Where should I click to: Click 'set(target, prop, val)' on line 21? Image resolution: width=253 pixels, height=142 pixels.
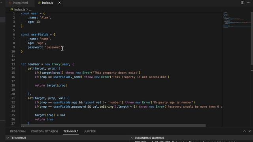coord(47,98)
